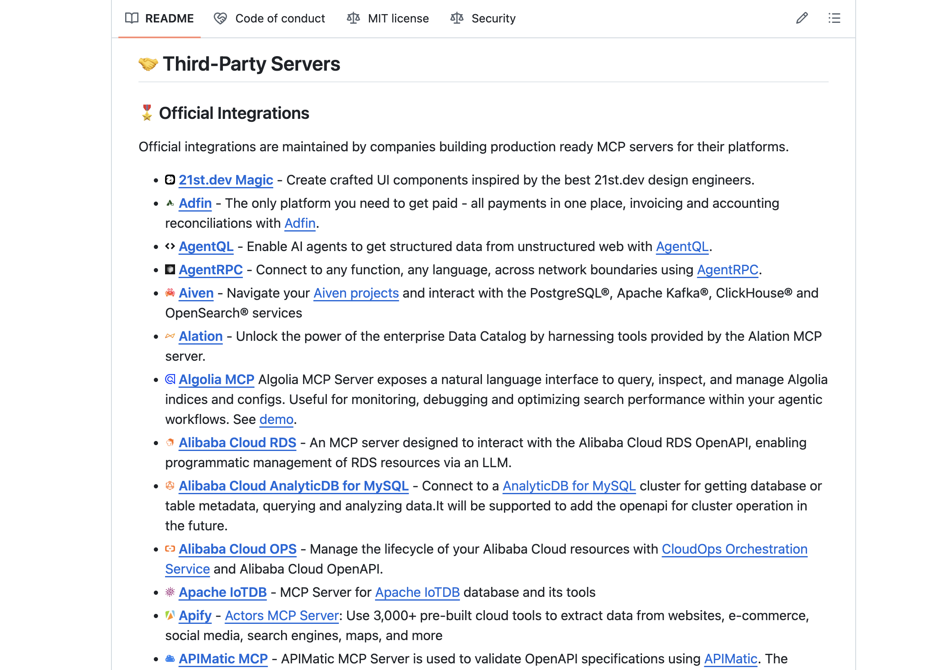
Task: Select the Security tab
Action: pos(483,18)
